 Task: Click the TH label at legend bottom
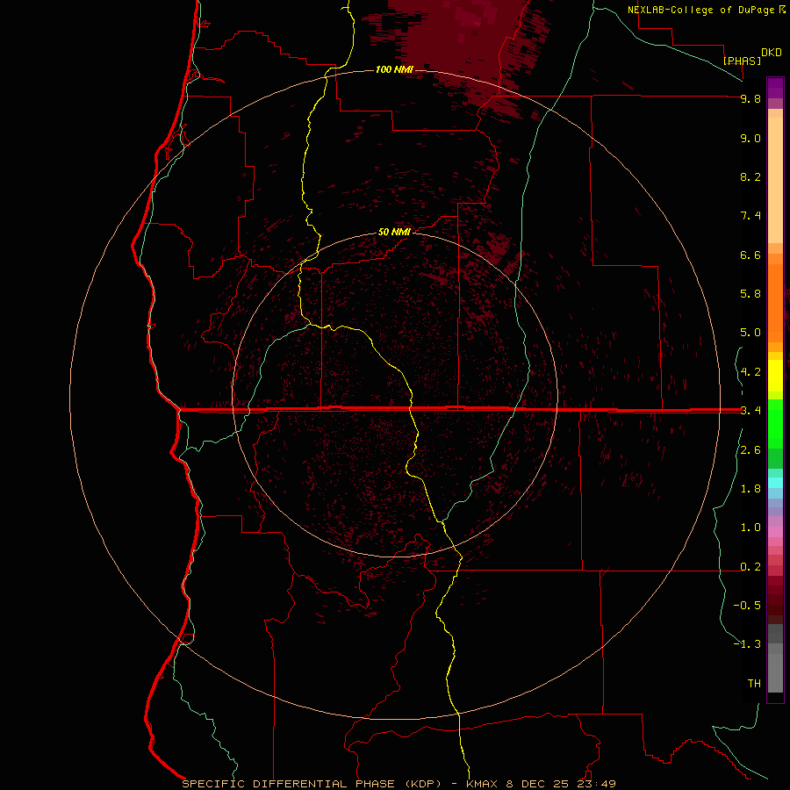point(754,684)
